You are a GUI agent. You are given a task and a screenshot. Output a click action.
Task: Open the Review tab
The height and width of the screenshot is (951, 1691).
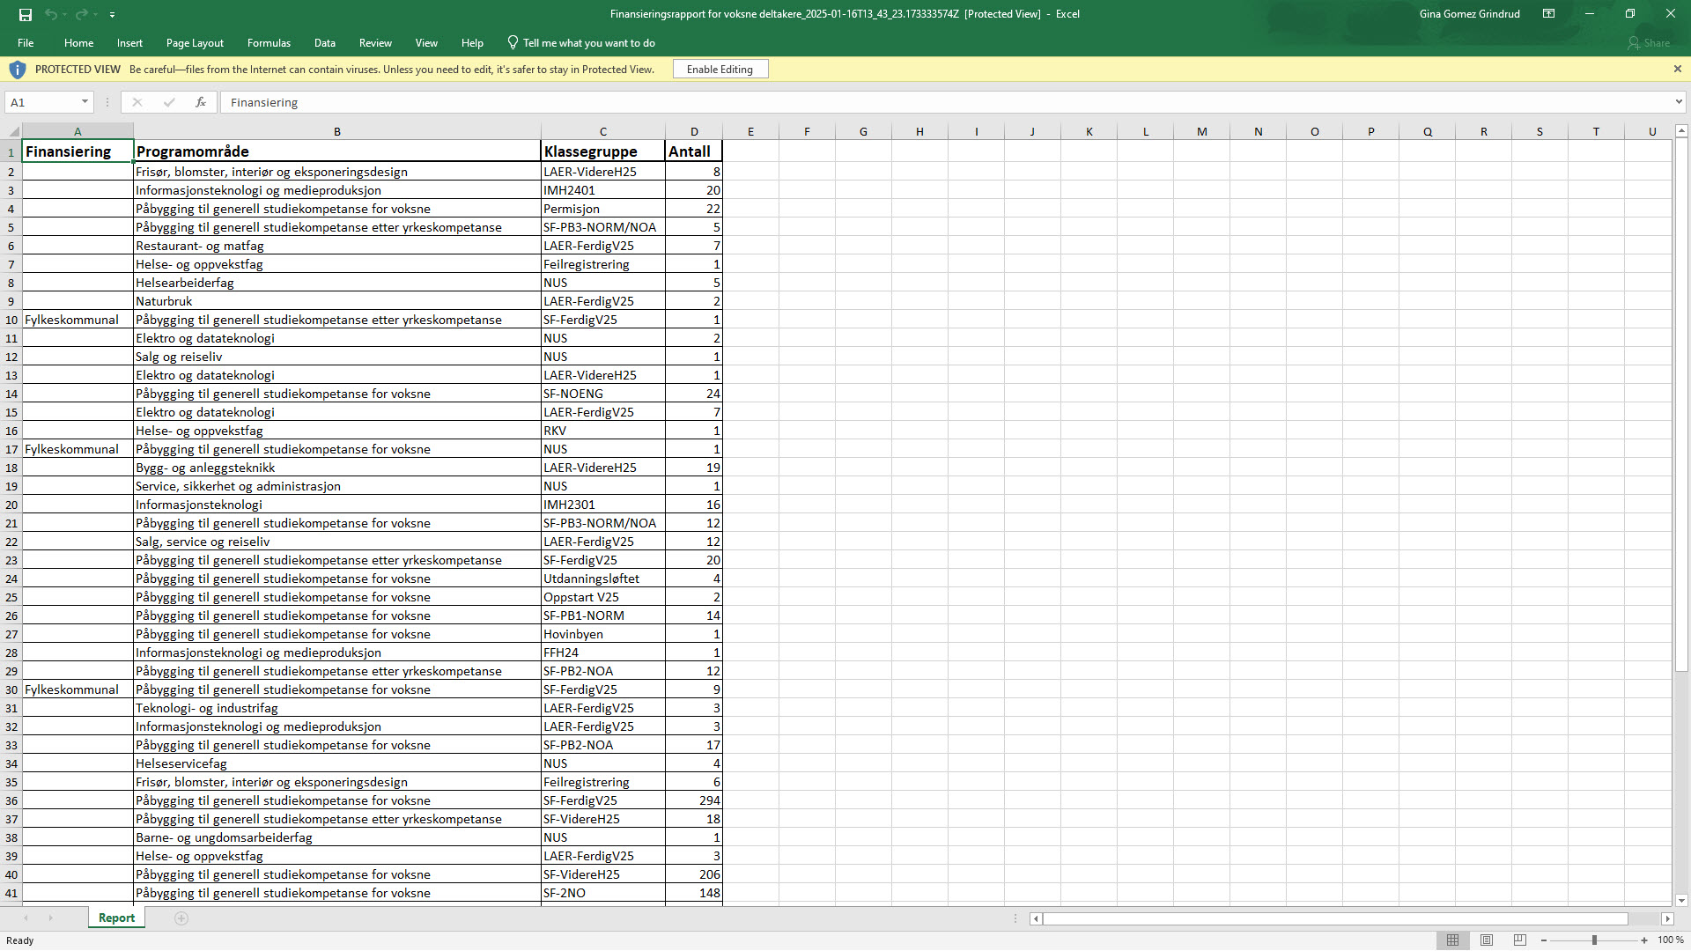375,43
